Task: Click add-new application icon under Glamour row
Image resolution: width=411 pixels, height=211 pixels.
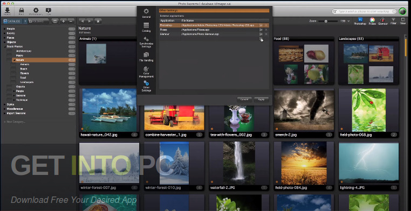Action: 261,38
